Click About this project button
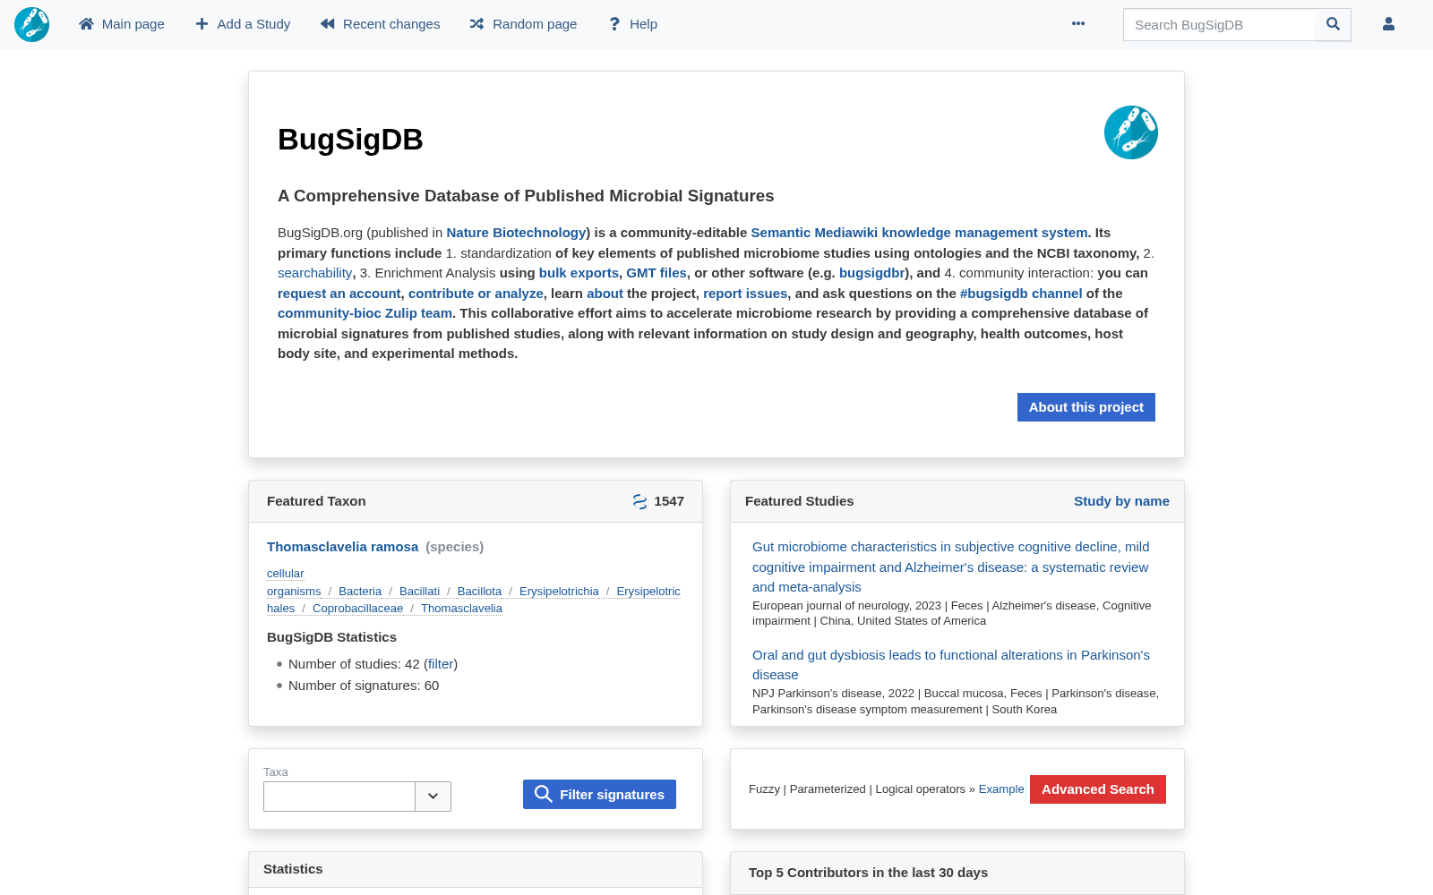 [x=1086, y=407]
